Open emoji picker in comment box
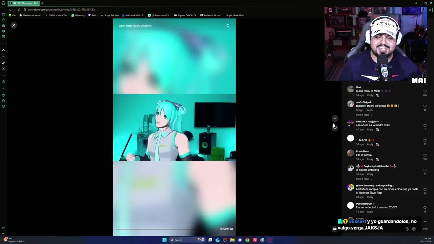Image resolution: width=434 pixels, height=244 pixels. click(414, 229)
